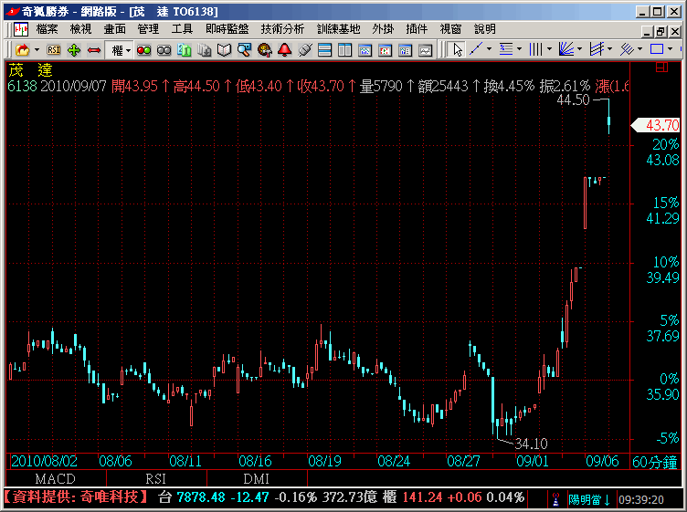Click the split horizontal panes layout icon
Viewport: 687px width, 512px height.
[325, 49]
